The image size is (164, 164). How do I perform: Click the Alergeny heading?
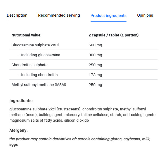pyautogui.click(x=18, y=131)
